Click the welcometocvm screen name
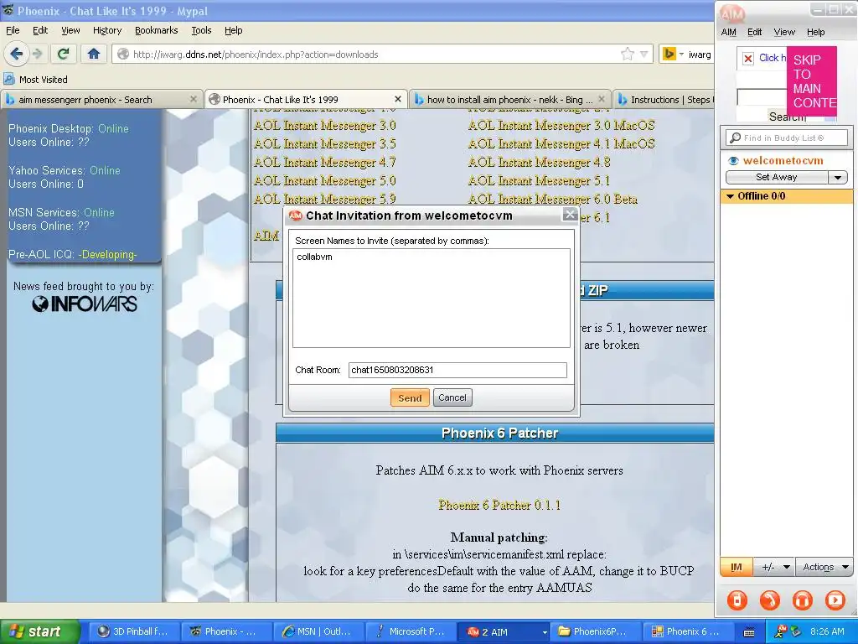 click(x=783, y=161)
